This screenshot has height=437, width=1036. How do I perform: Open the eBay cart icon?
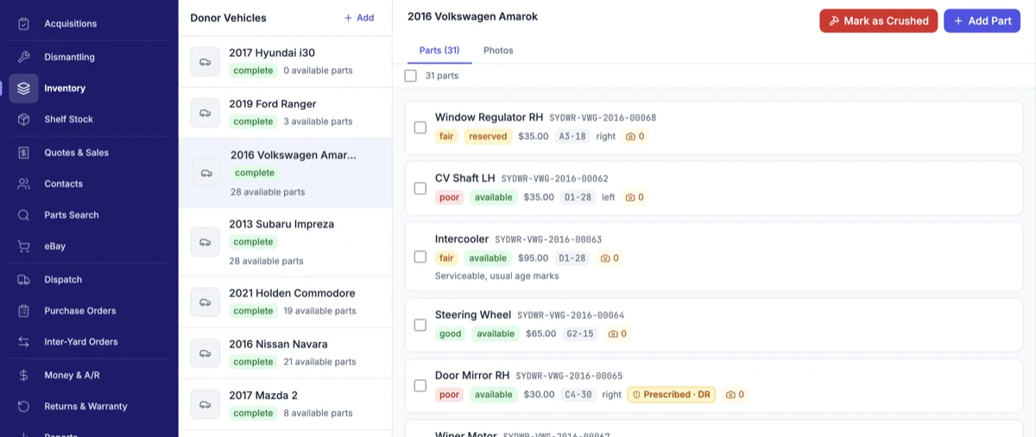click(x=23, y=246)
